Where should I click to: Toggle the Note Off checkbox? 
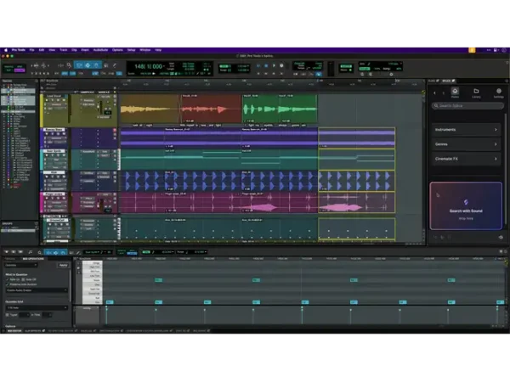pyautogui.click(x=23, y=279)
